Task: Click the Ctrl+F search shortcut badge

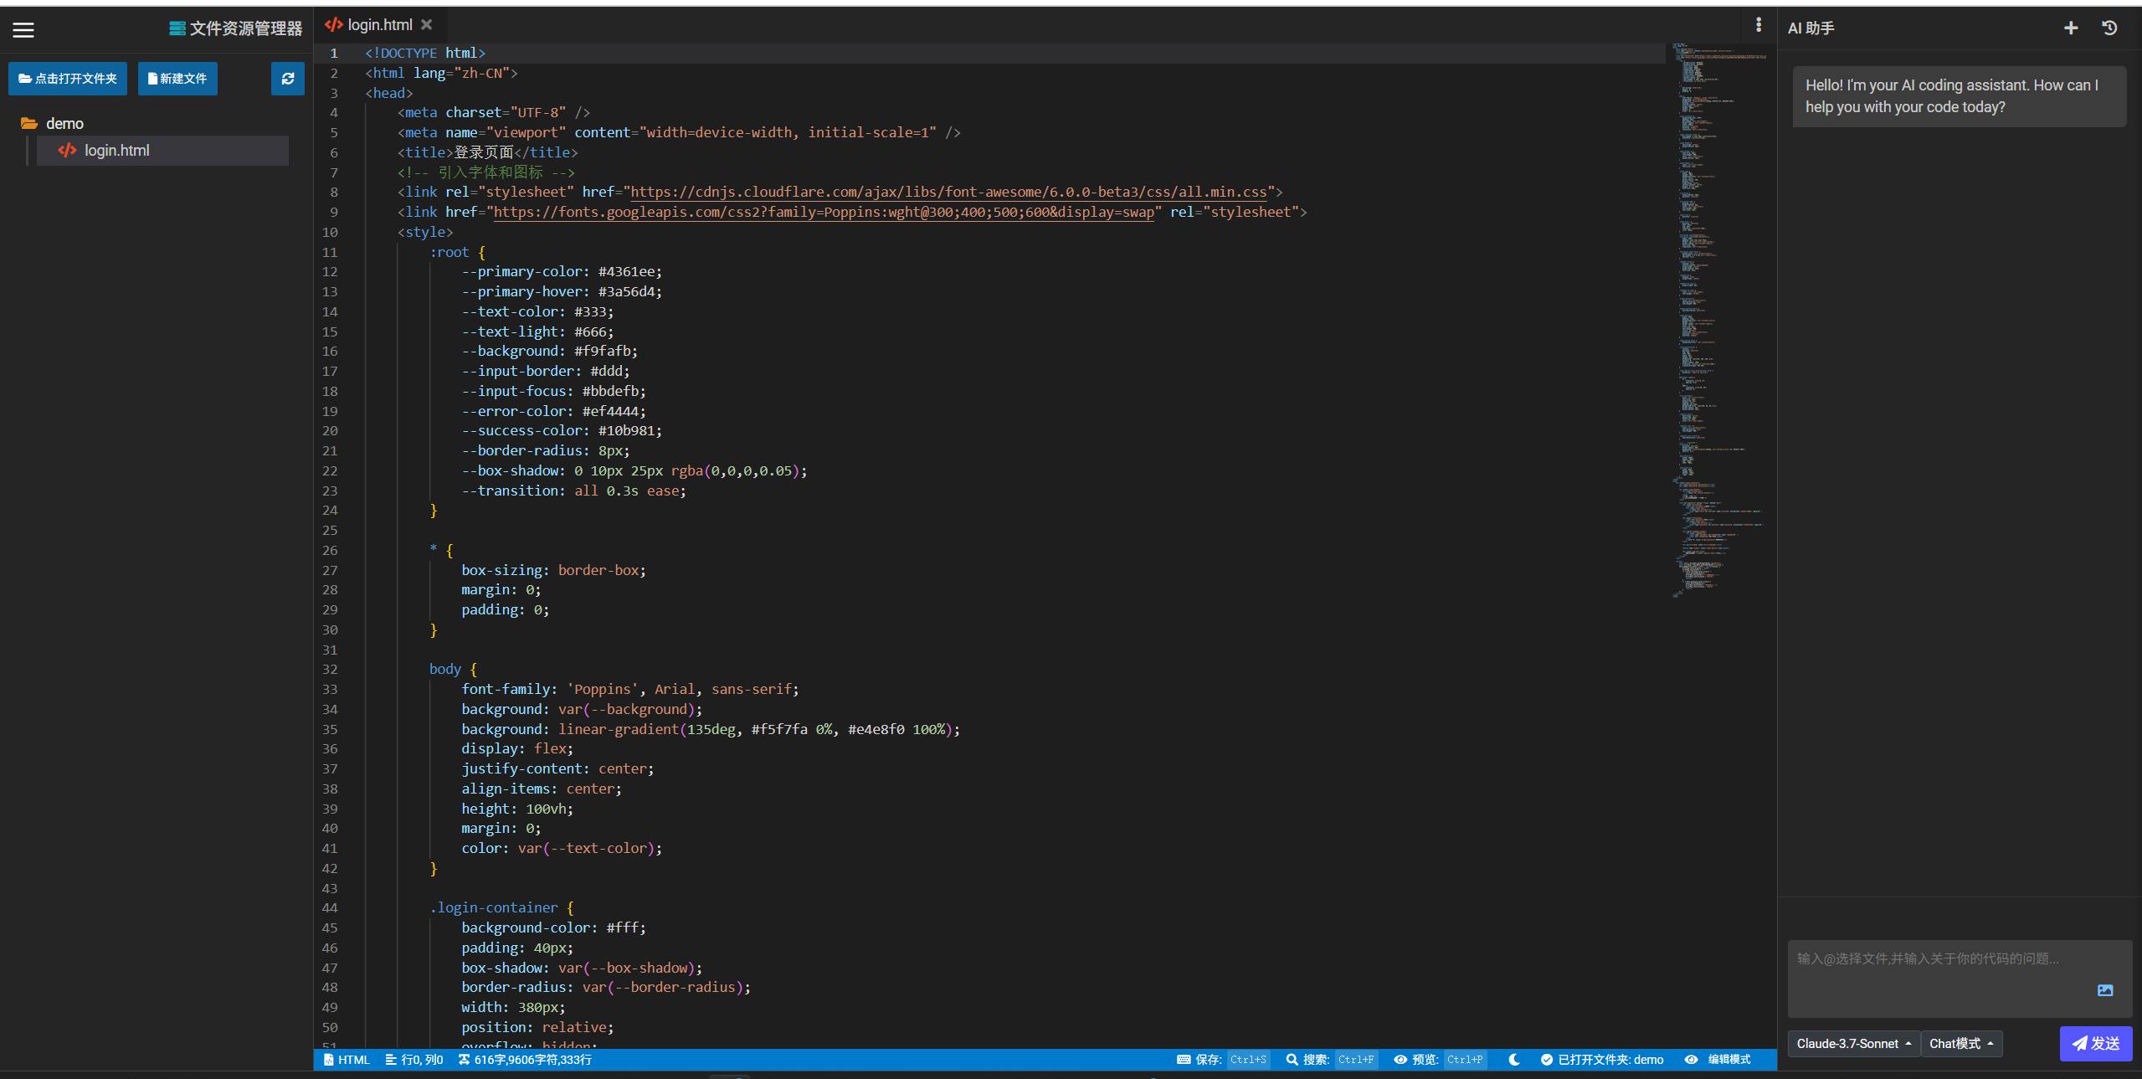Action: tap(1356, 1060)
